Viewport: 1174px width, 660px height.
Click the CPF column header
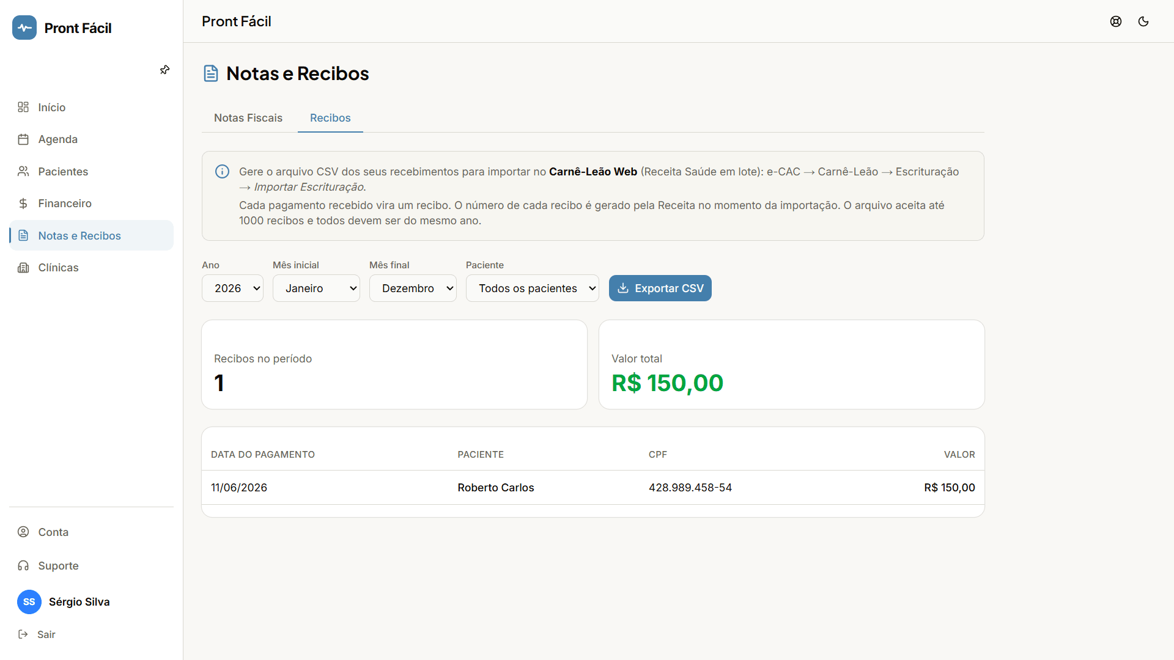[658, 455]
